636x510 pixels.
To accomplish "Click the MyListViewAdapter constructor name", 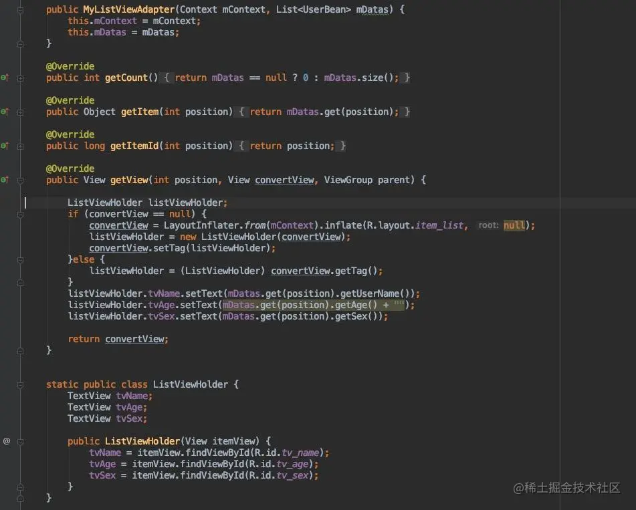I will [129, 10].
